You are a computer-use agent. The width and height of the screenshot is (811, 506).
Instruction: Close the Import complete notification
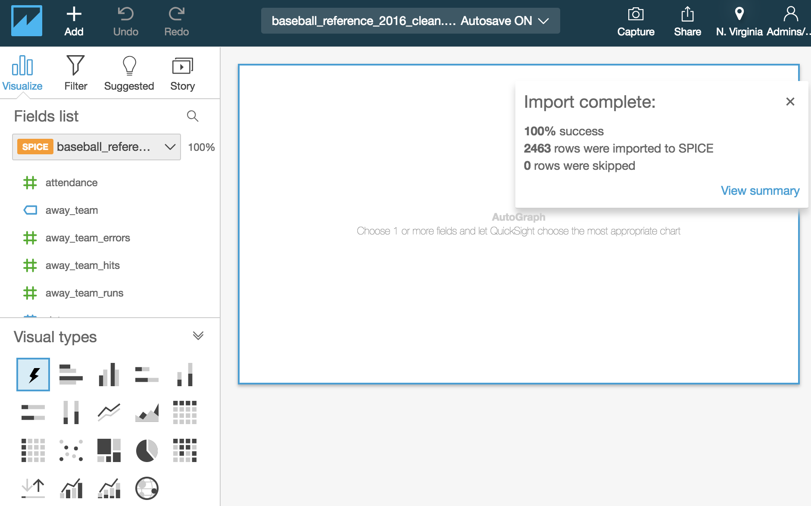[790, 102]
